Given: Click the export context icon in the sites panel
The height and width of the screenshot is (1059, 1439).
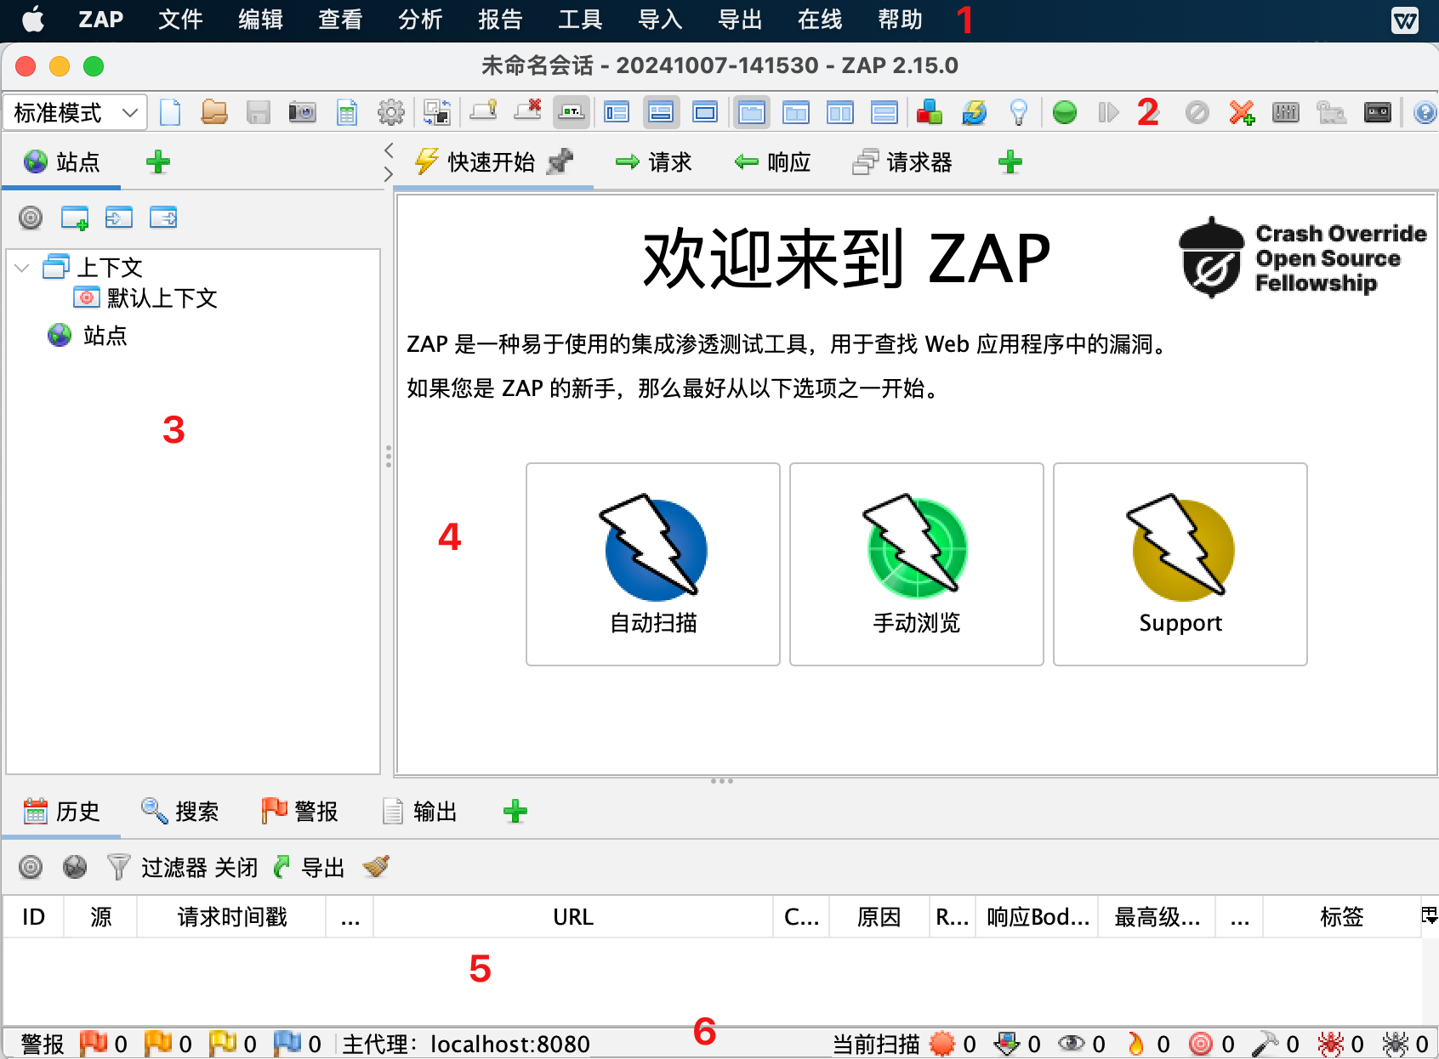Looking at the screenshot, I should [163, 218].
